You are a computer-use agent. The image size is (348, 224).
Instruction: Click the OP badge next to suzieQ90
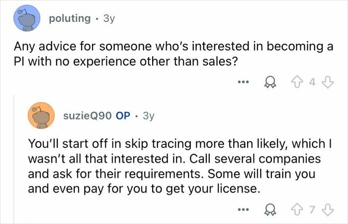123,116
